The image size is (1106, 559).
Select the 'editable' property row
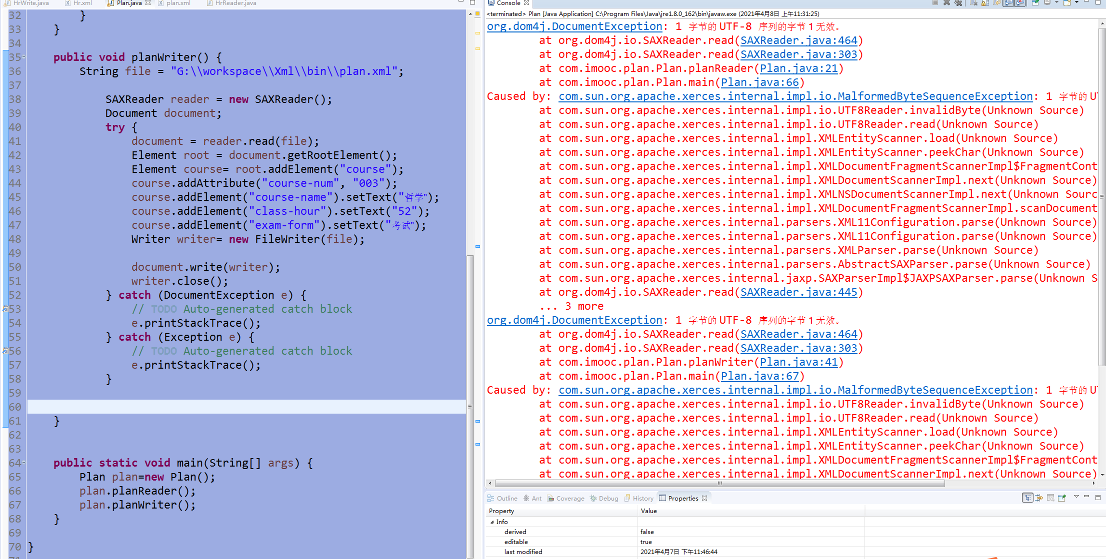(x=795, y=542)
